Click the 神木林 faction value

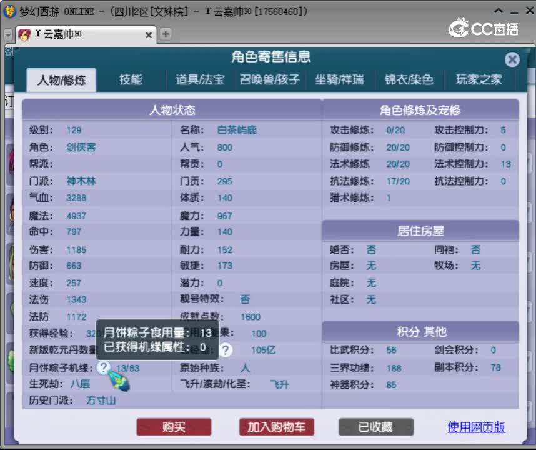[x=81, y=181]
